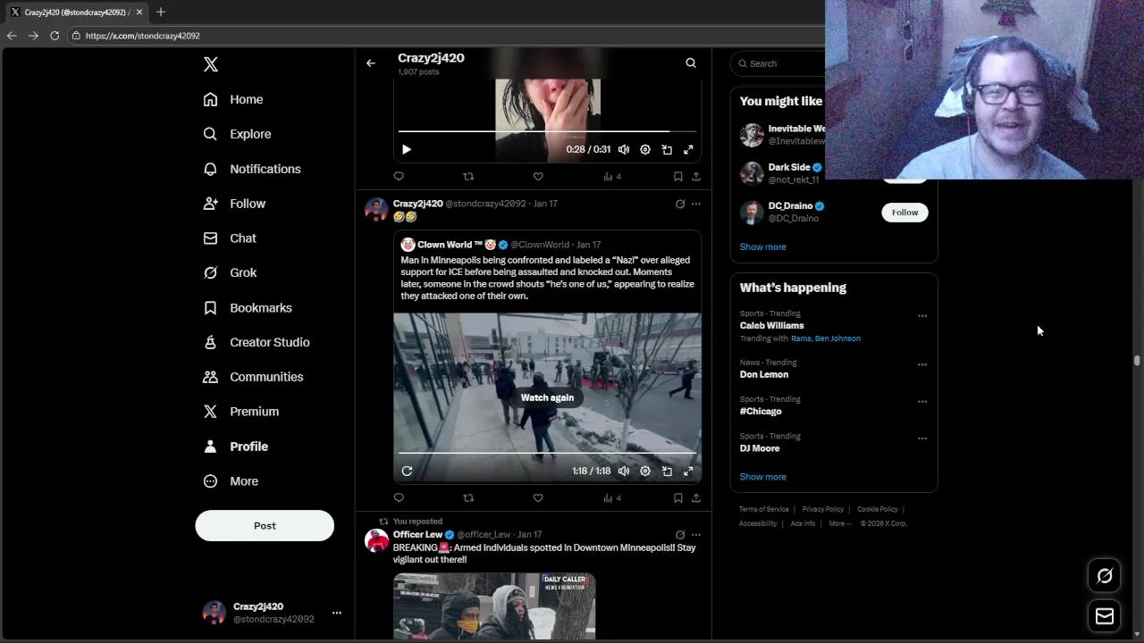Viewport: 1144px width, 643px height.
Task: Open options for Caleb Williams trend
Action: click(x=922, y=316)
